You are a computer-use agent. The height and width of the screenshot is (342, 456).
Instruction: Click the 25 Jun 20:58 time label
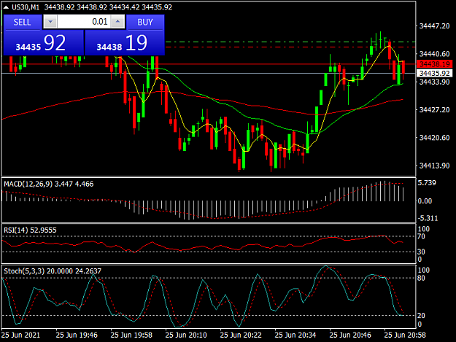[405, 335]
